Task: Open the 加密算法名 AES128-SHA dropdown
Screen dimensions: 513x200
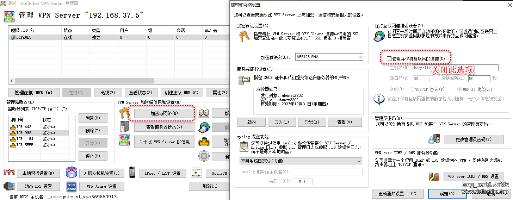Action: [x=329, y=57]
